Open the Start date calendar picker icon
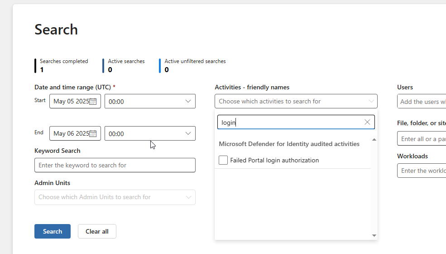 (x=93, y=102)
